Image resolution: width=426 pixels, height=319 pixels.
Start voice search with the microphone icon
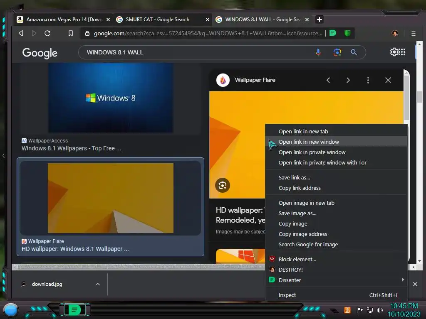[318, 52]
